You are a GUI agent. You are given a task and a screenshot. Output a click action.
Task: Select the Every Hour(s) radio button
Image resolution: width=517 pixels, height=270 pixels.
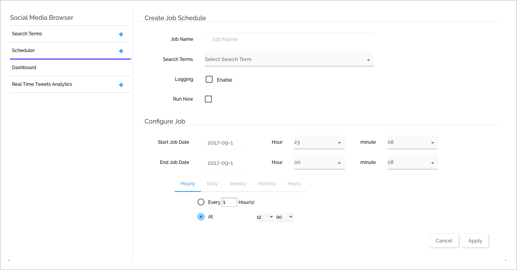tap(201, 202)
